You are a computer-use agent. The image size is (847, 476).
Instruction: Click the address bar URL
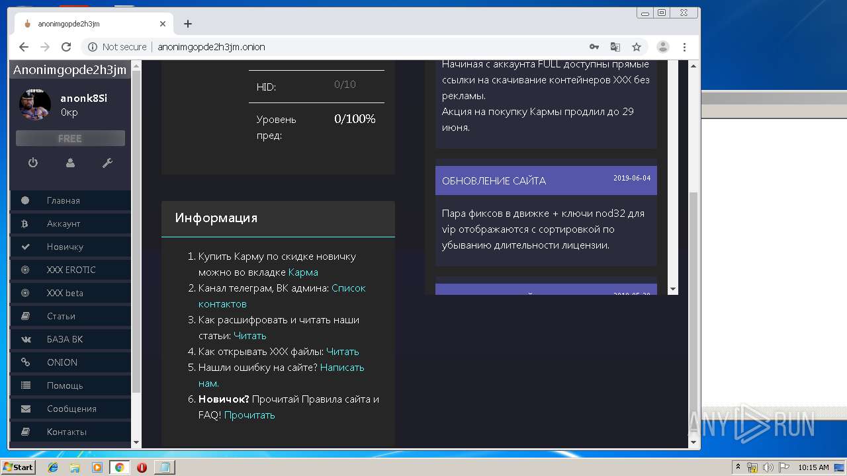(x=211, y=47)
